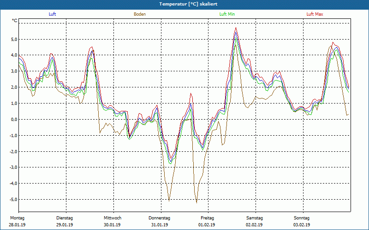Screen dimensions: 369x230
Task: Click the '-5,0' y-axis value
Action: click(x=14, y=200)
